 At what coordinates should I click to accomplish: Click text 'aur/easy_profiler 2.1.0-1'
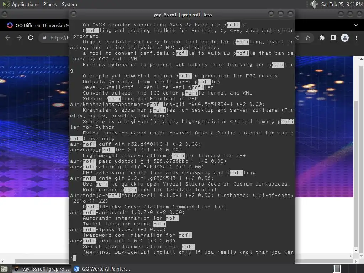pos(110,150)
